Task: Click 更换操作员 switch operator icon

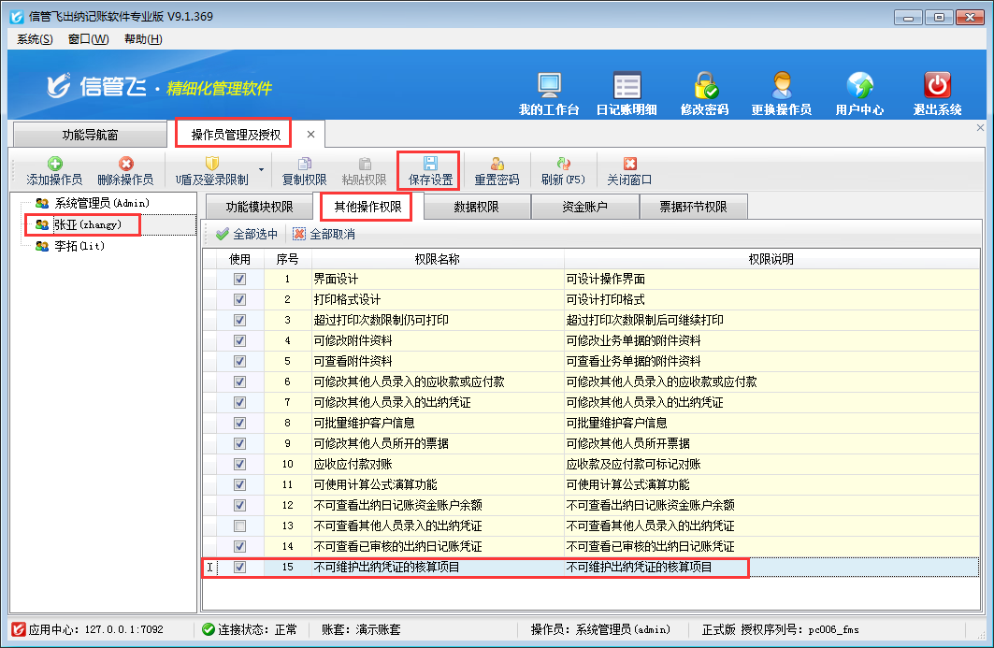Action: click(x=781, y=86)
